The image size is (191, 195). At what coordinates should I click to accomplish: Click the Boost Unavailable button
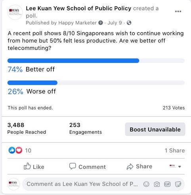click(155, 129)
